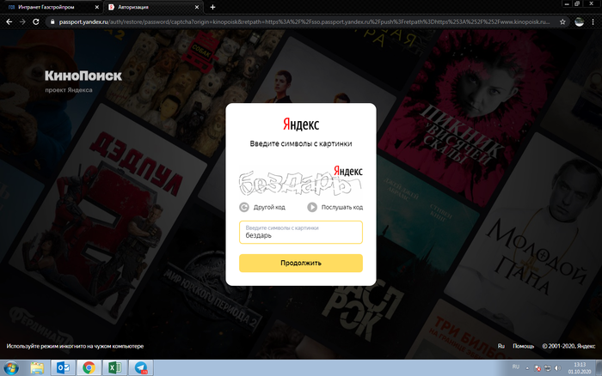Open Outlook from the taskbar
Screen dimensions: 602x376
(63, 367)
